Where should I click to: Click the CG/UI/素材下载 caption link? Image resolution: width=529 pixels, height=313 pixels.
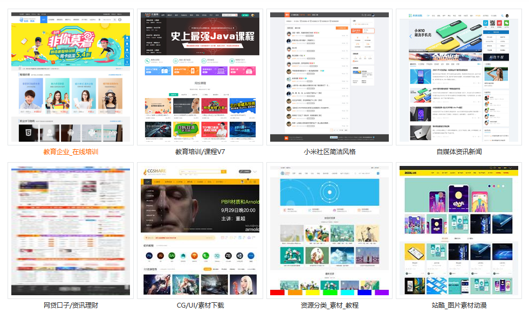pos(200,305)
